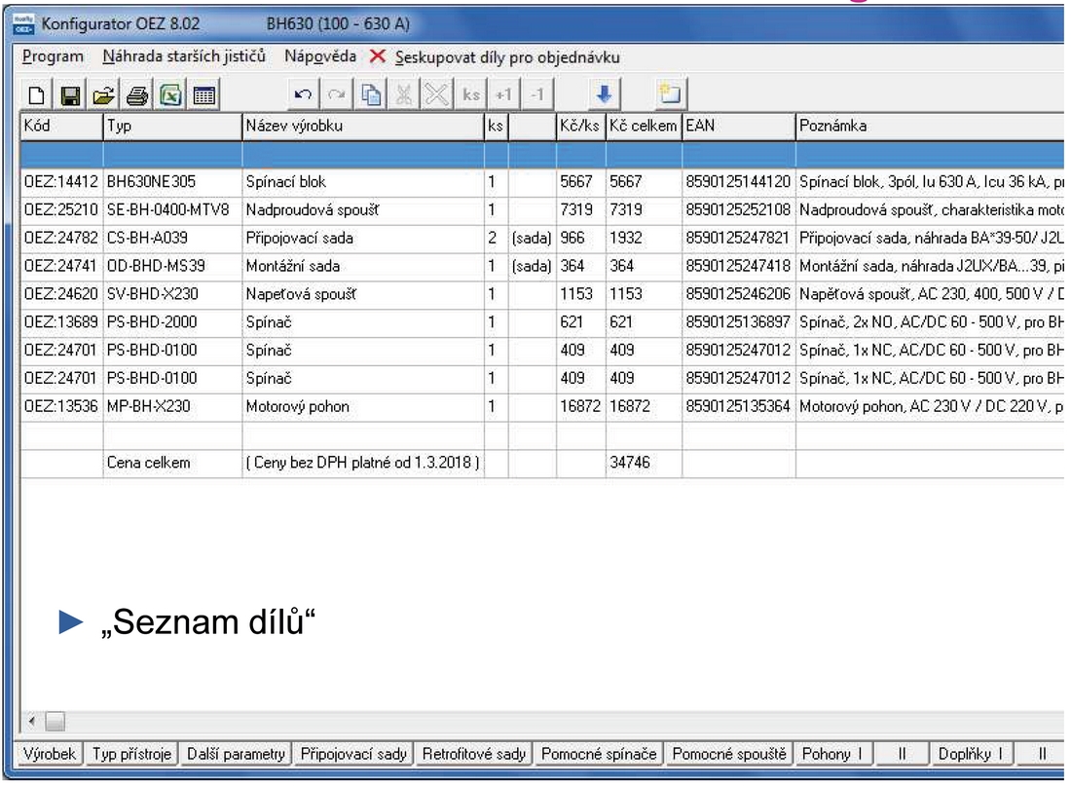Click the ks quantity toolbar button

[470, 95]
